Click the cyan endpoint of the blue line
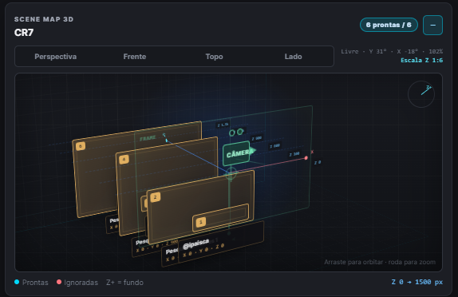Image resolution: width=458 pixels, height=297 pixels. tap(167, 141)
